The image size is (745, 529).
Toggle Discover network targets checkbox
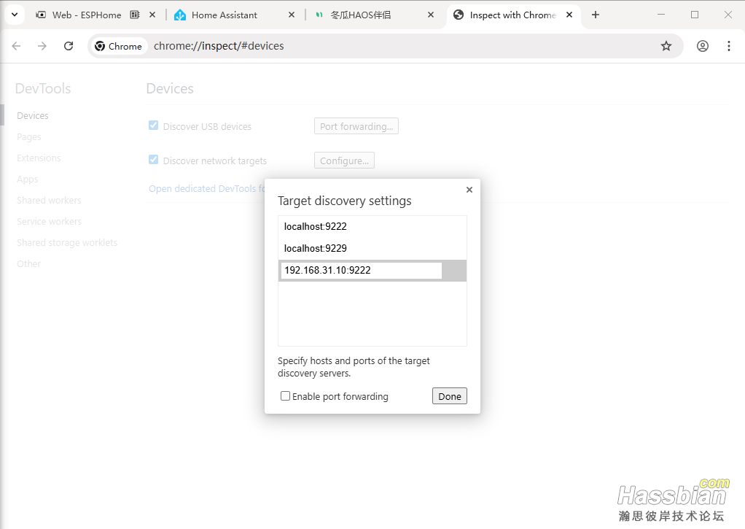click(x=153, y=160)
